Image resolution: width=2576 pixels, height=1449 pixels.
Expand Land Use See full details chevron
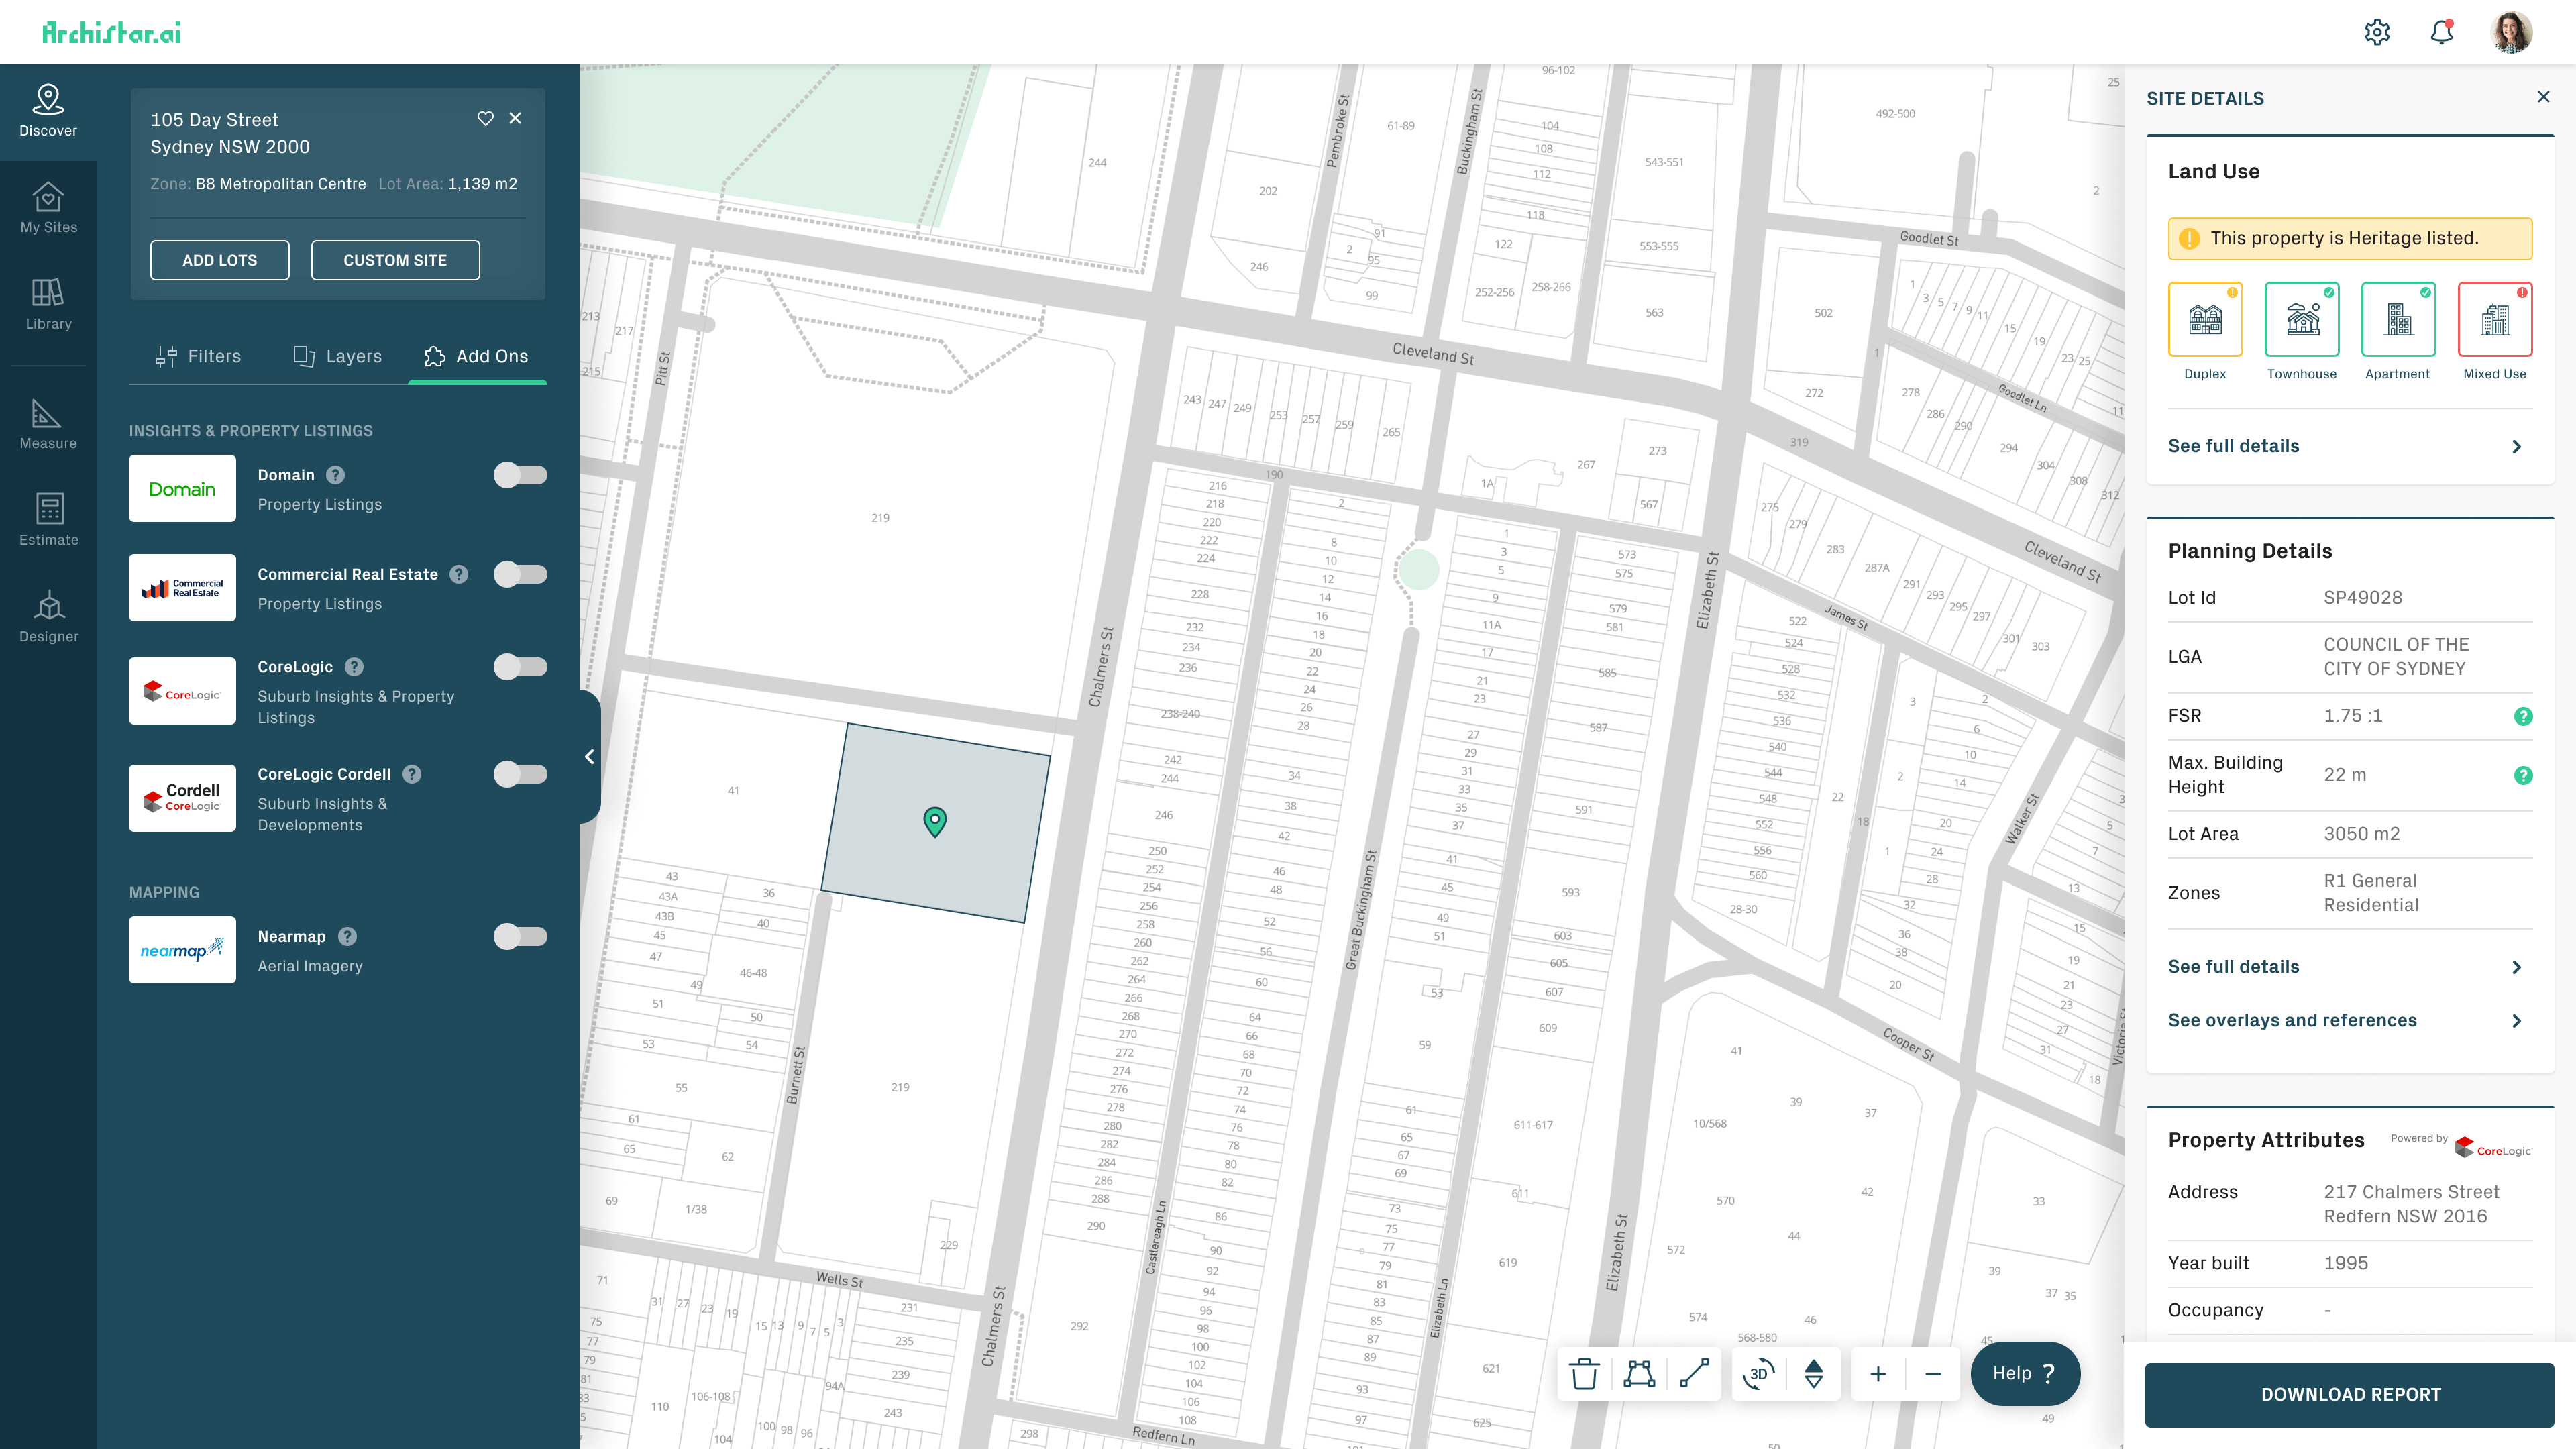tap(2517, 447)
